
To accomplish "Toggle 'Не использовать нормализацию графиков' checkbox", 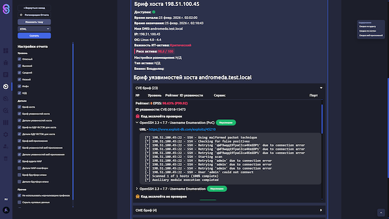I will click(19, 196).
